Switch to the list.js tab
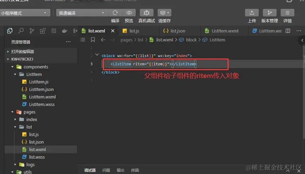 point(134,31)
